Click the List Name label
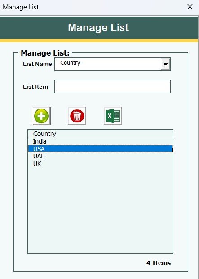The height and width of the screenshot is (279, 199). (37, 64)
